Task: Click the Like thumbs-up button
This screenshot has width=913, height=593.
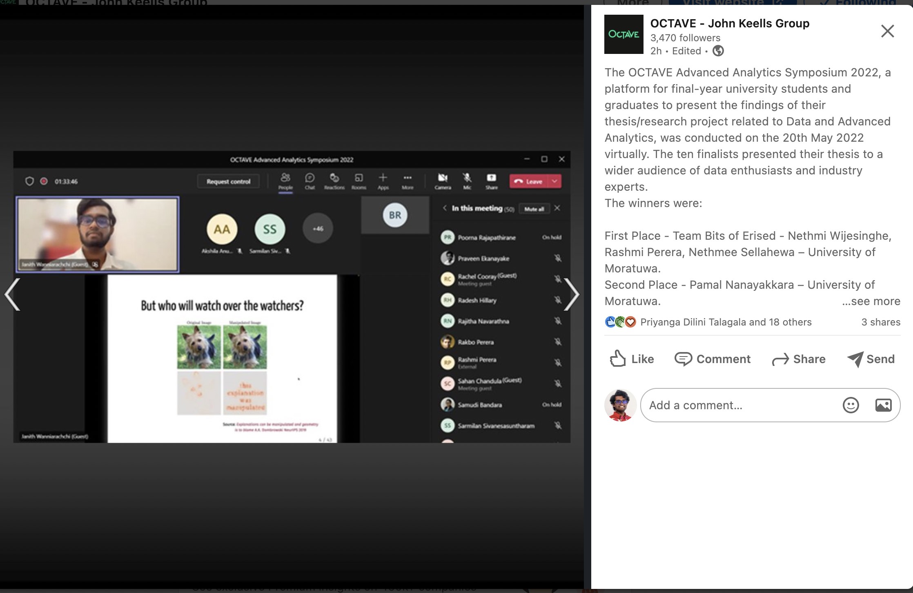Action: pos(632,359)
